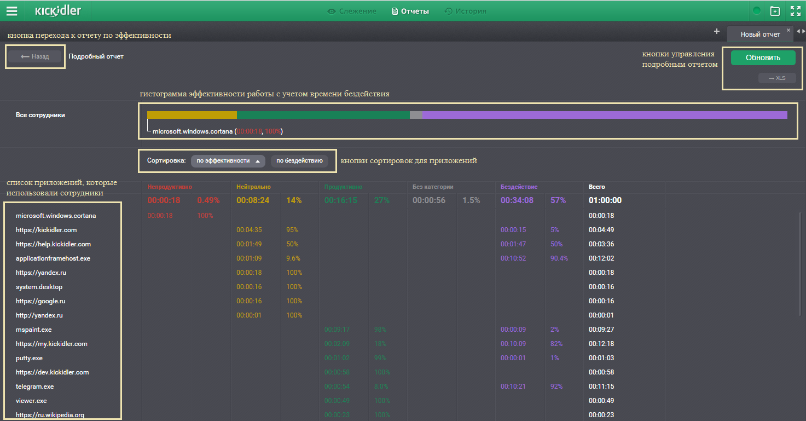
Task: Click the purple idle histogram segment
Action: click(605, 115)
